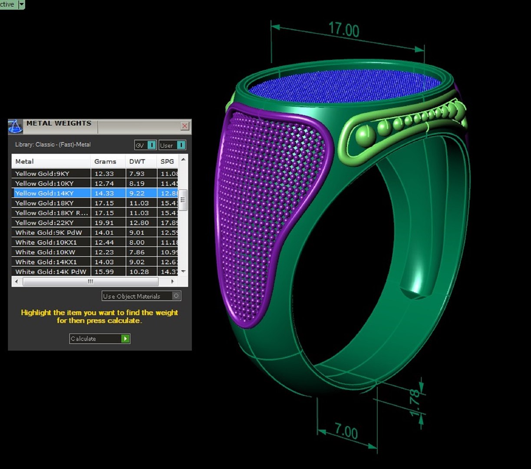531x469 pixels.
Task: Select the Yellow Gold:10KY row
Action: point(95,183)
